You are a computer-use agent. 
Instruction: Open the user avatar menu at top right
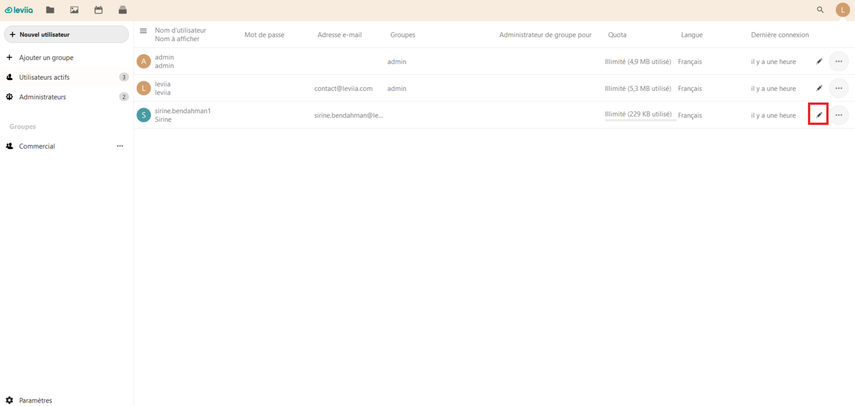pyautogui.click(x=843, y=10)
